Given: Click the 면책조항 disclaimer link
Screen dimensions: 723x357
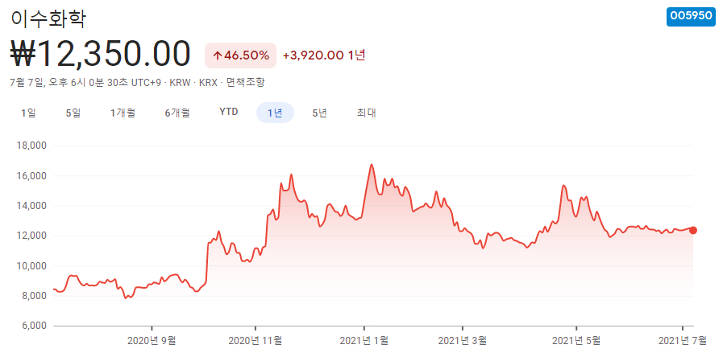Looking at the screenshot, I should pyautogui.click(x=245, y=83).
